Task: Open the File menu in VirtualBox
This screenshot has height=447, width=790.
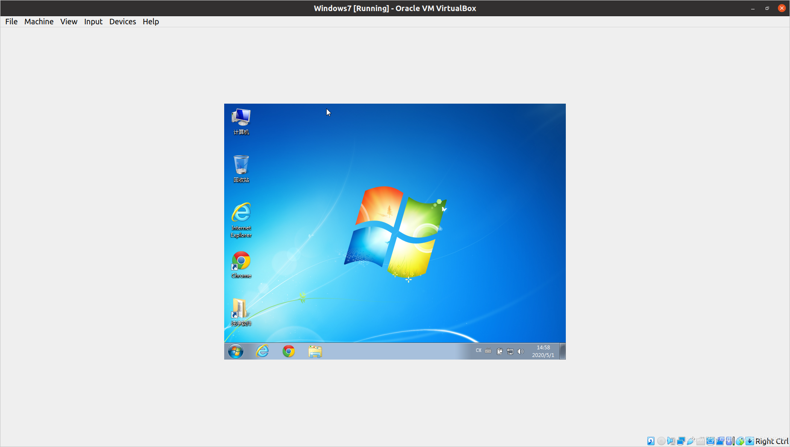Action: [x=11, y=21]
